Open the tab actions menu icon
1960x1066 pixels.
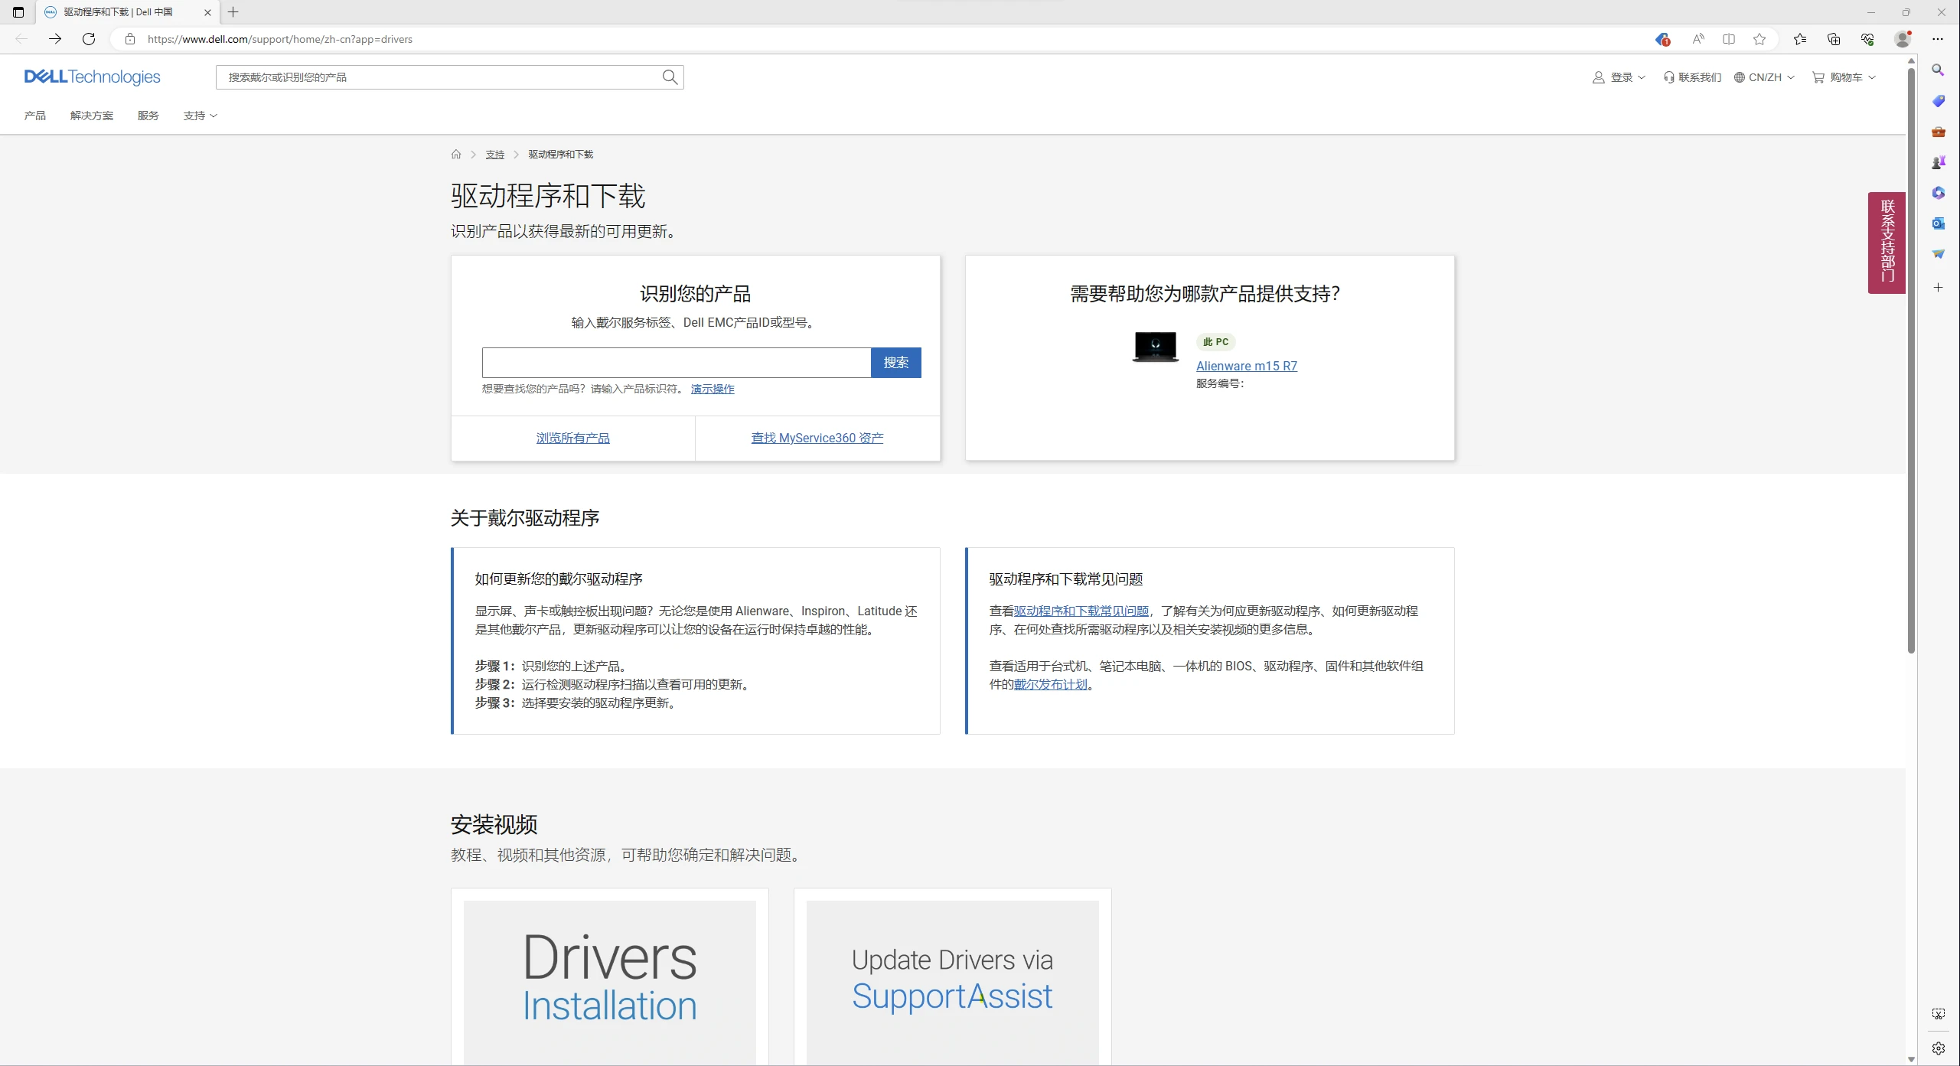(18, 12)
